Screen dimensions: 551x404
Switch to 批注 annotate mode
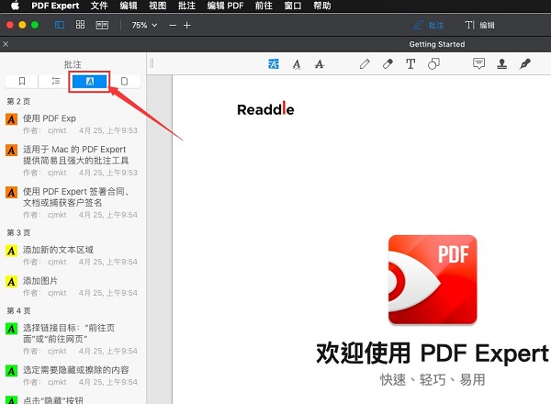pyautogui.click(x=428, y=25)
